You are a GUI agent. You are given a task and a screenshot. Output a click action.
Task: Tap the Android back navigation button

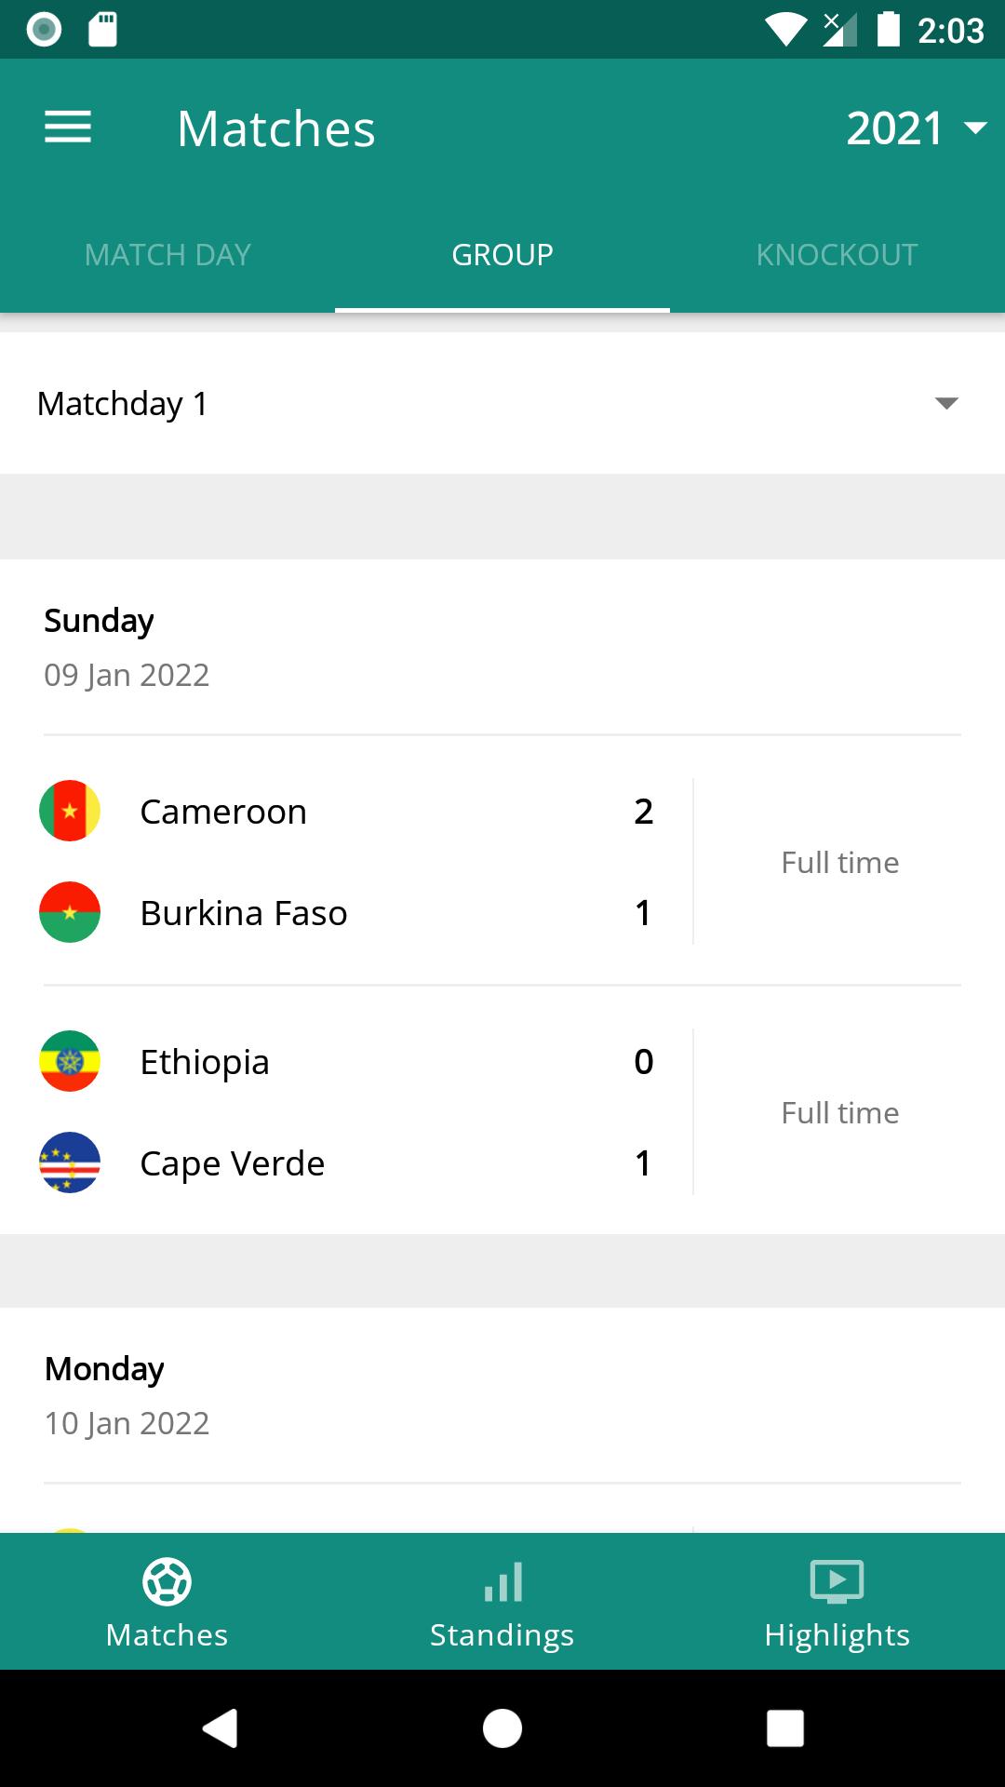221,1728
